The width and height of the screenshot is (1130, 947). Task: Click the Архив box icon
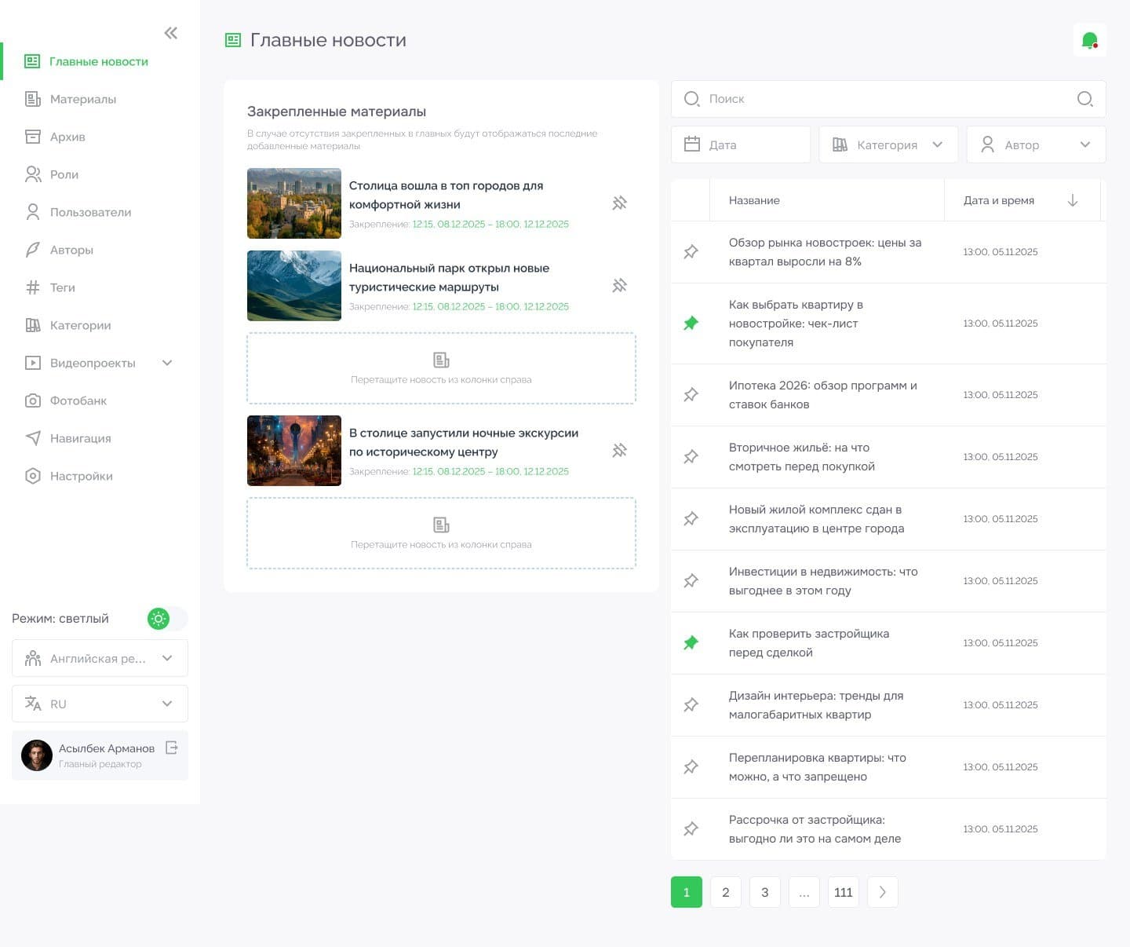(33, 137)
